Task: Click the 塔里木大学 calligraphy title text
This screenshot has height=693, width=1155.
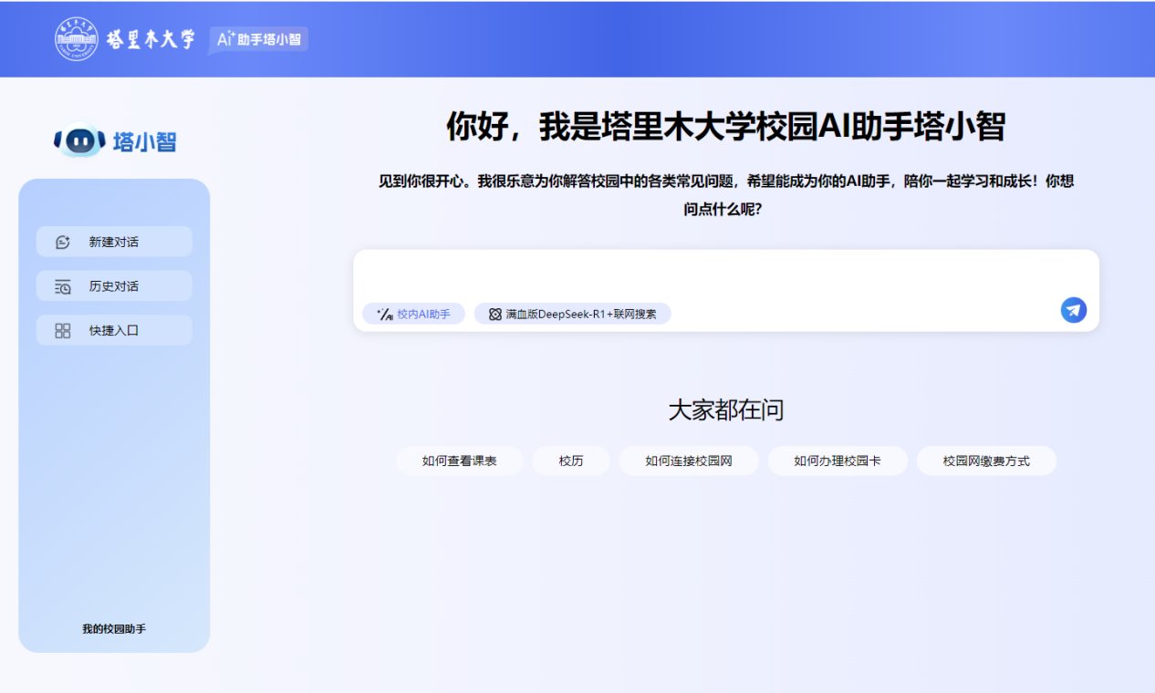Action: 151,40
